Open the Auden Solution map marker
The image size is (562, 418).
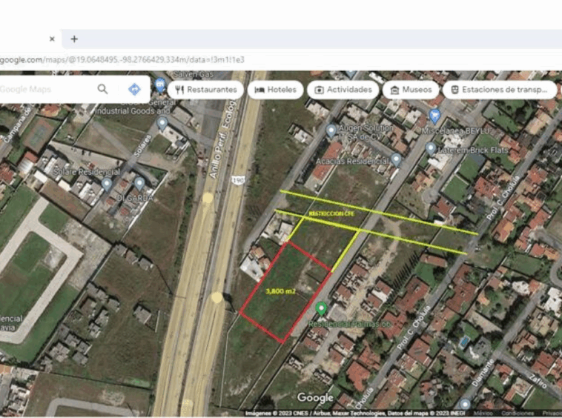tap(331, 130)
